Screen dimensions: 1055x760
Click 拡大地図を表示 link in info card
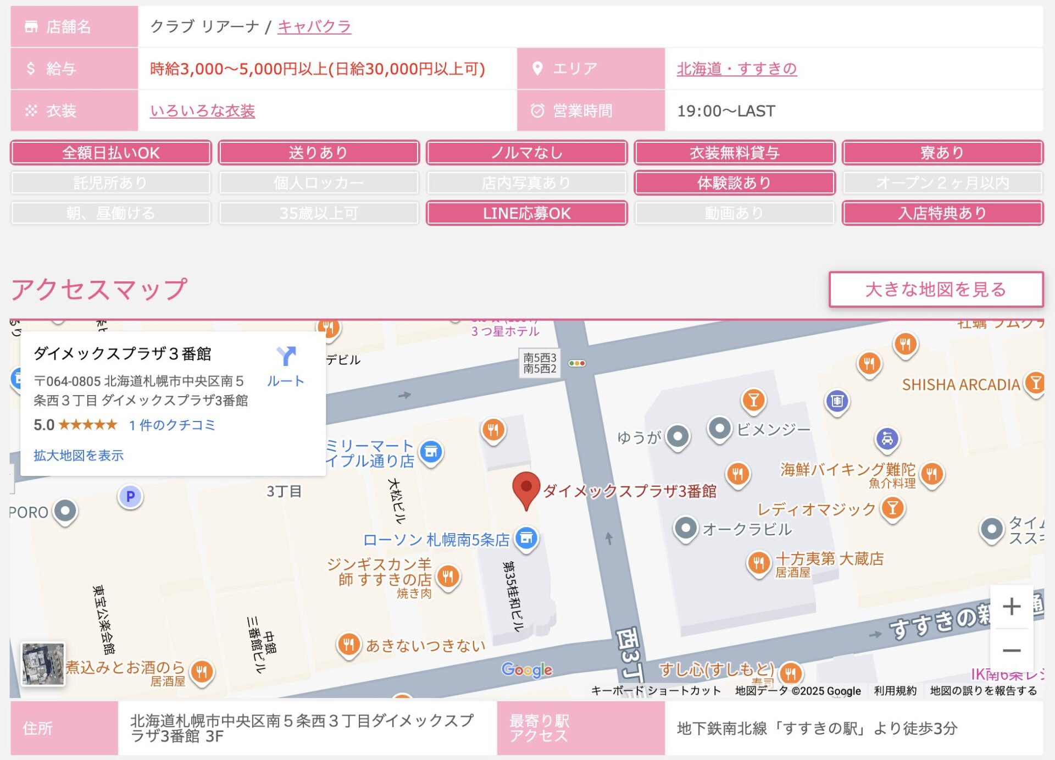[79, 455]
